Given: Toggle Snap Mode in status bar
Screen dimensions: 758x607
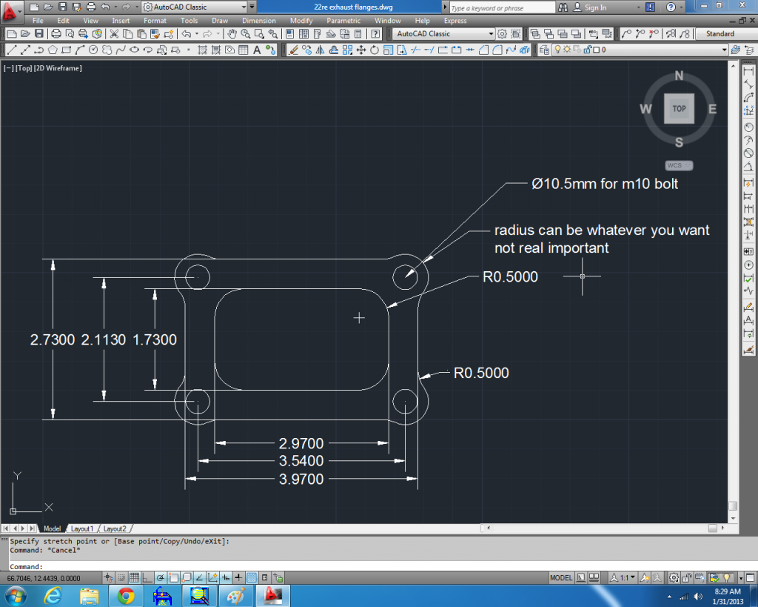Looking at the screenshot, I should click(x=121, y=577).
